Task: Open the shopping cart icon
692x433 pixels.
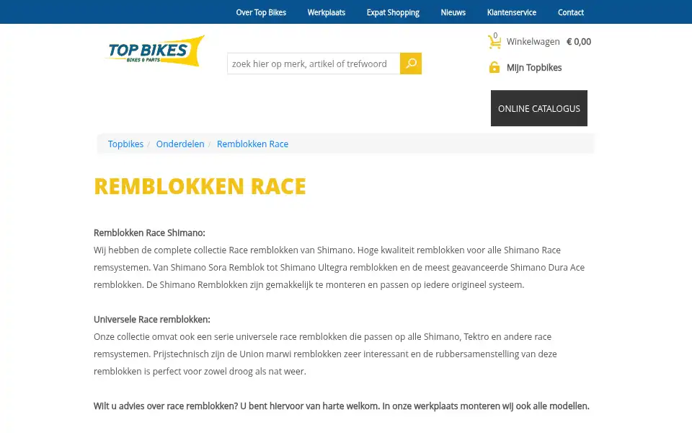Action: click(x=494, y=41)
